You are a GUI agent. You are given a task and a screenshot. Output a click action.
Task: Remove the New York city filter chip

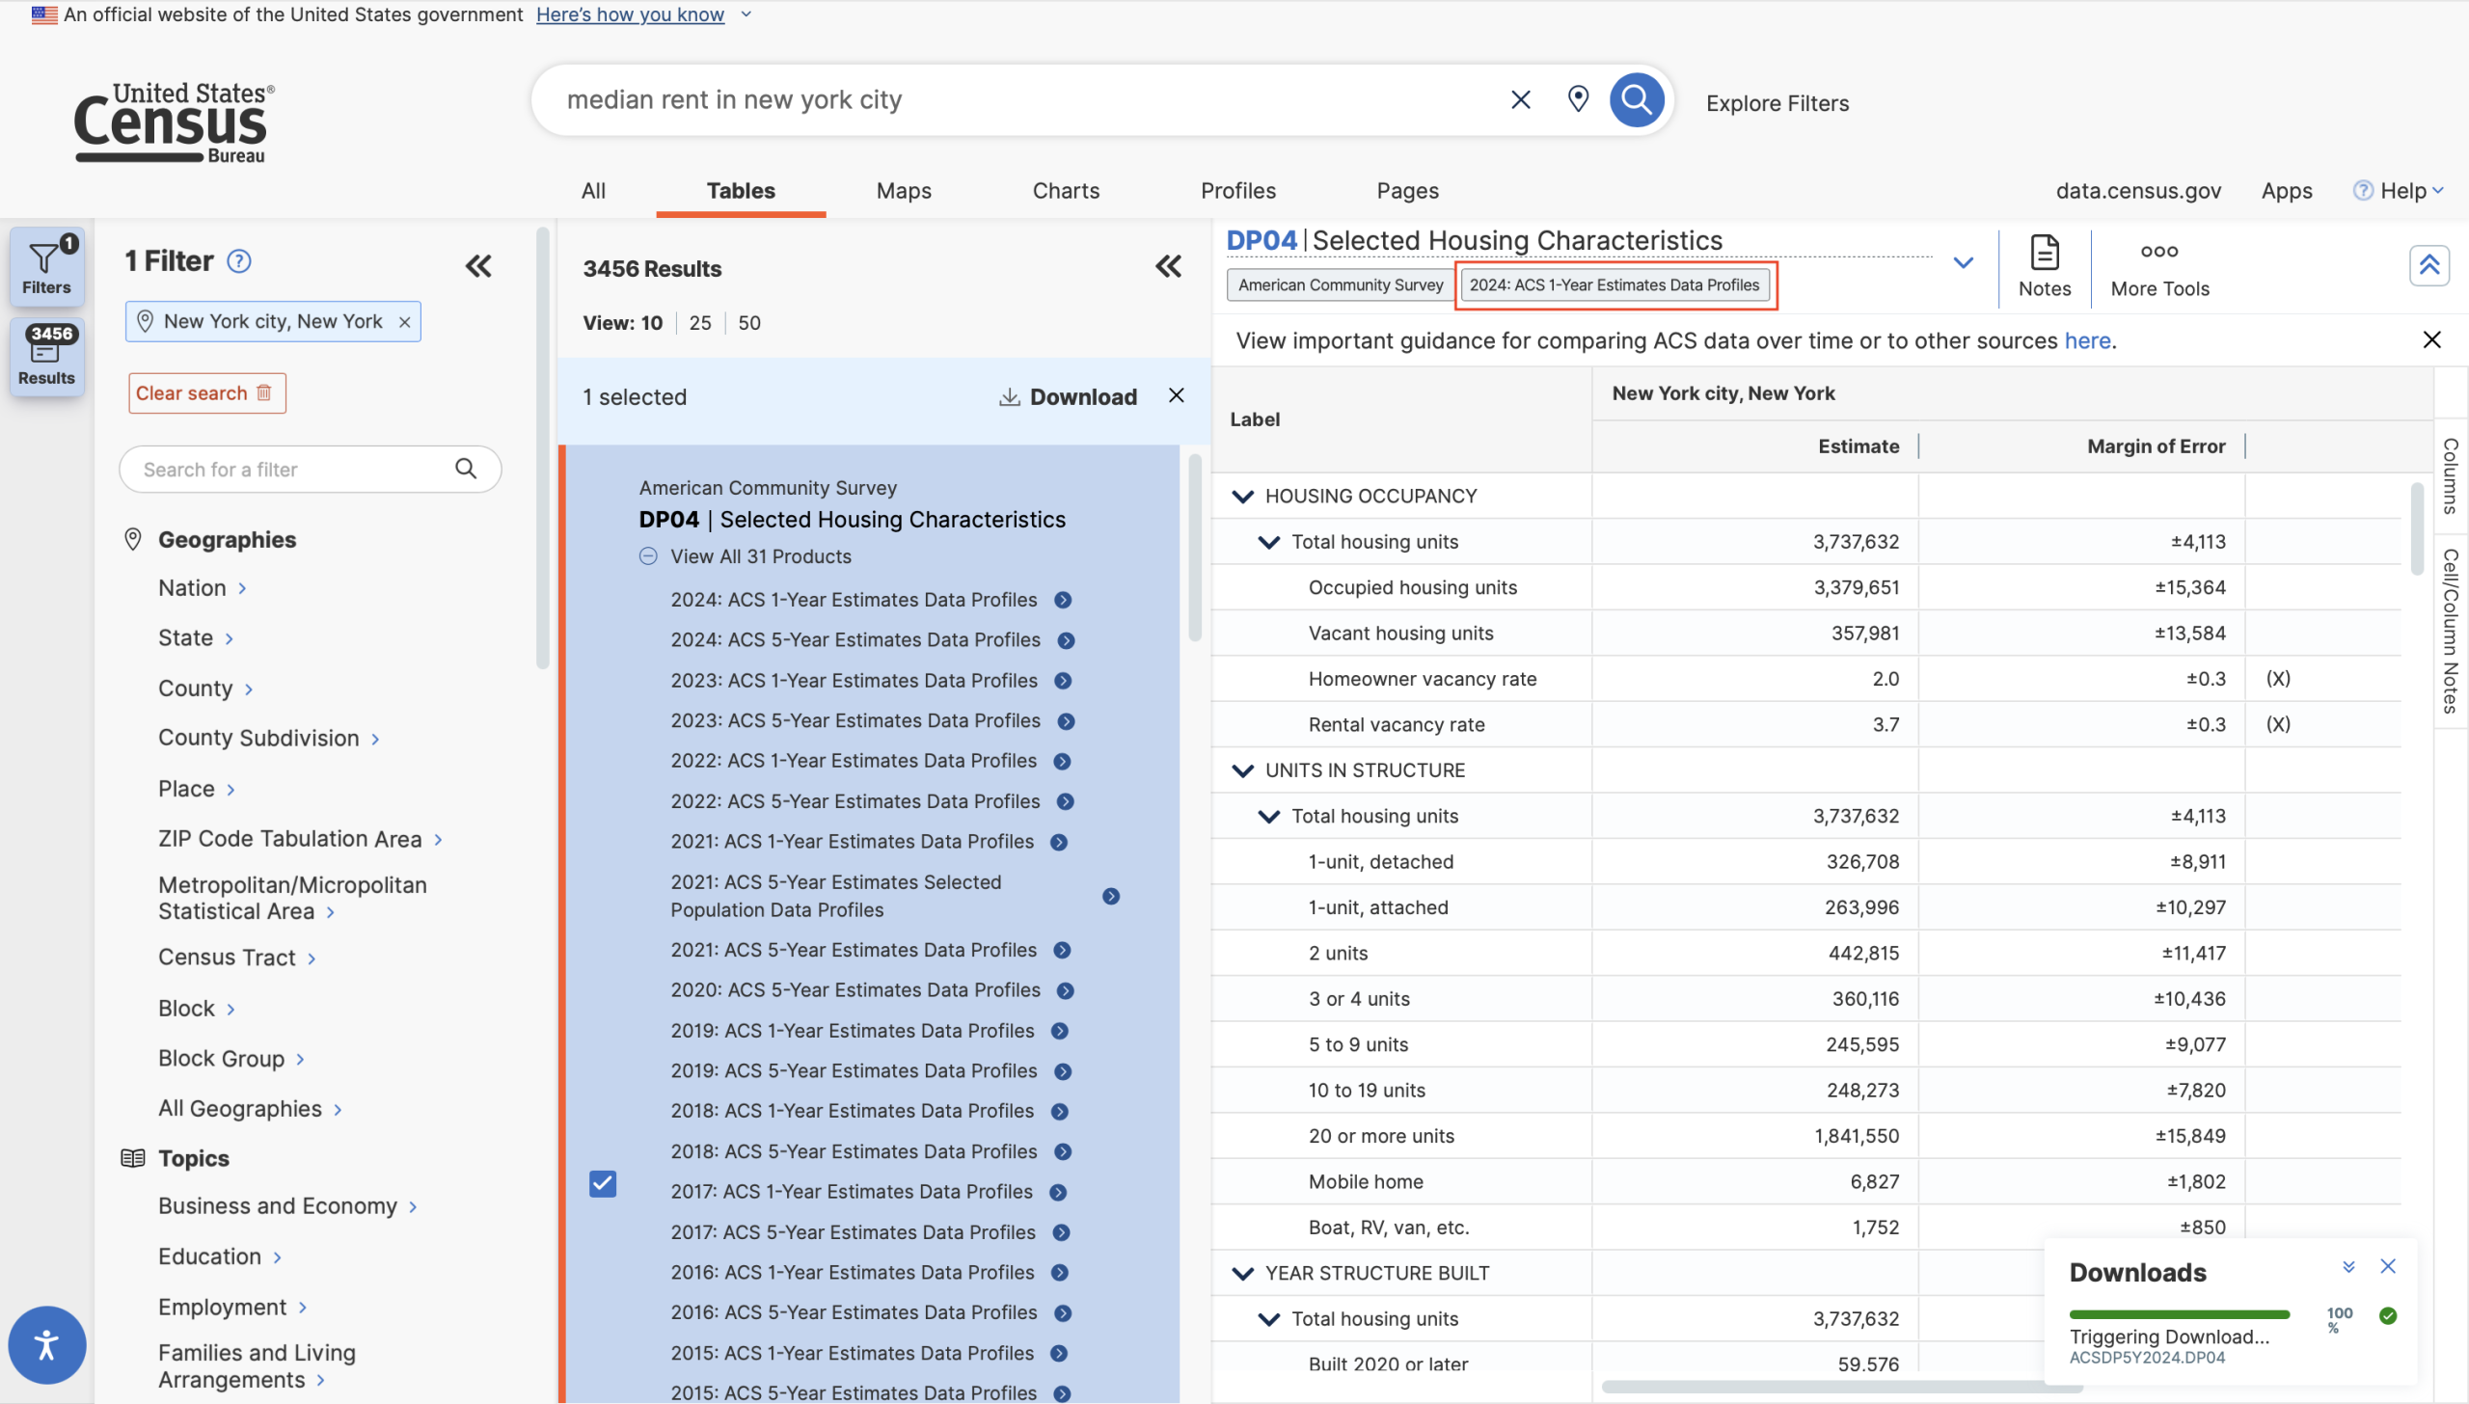405,322
